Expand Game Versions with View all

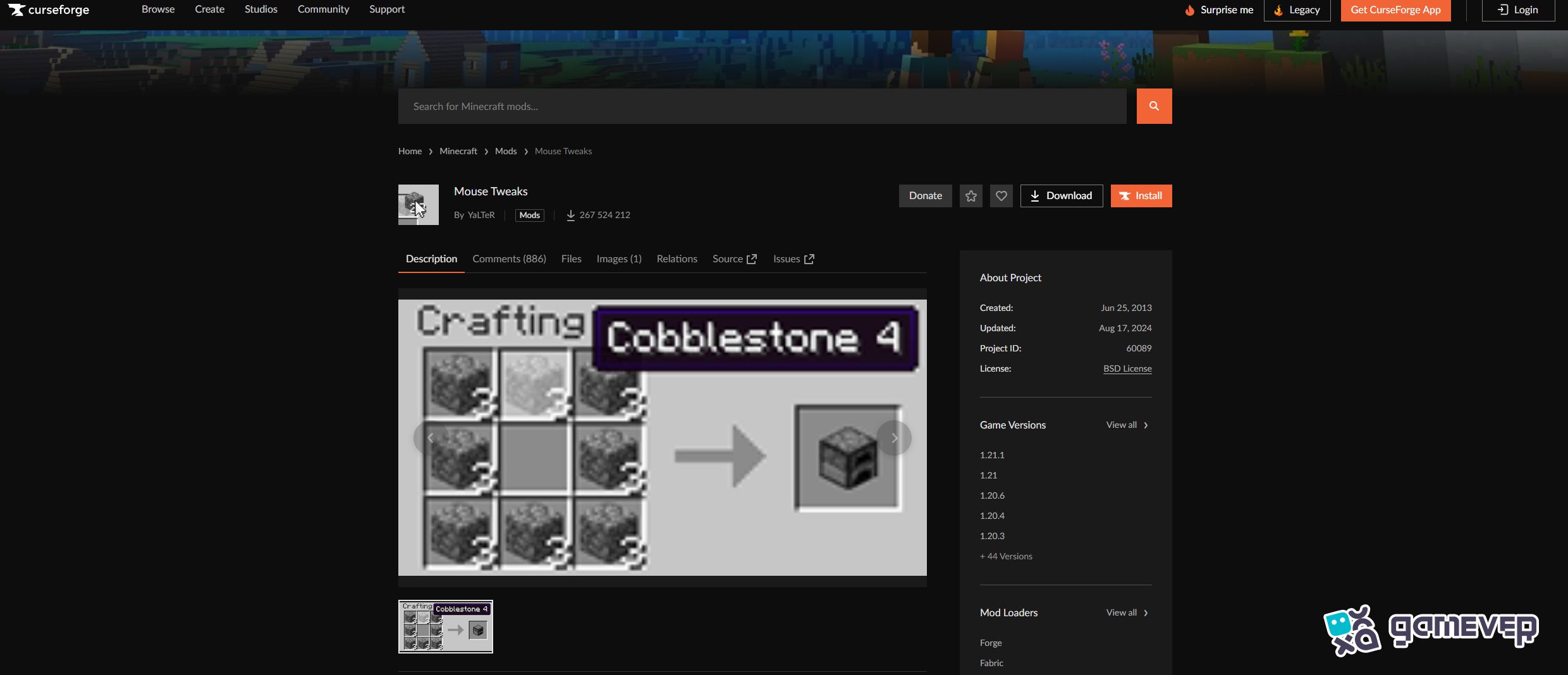pyautogui.click(x=1127, y=425)
